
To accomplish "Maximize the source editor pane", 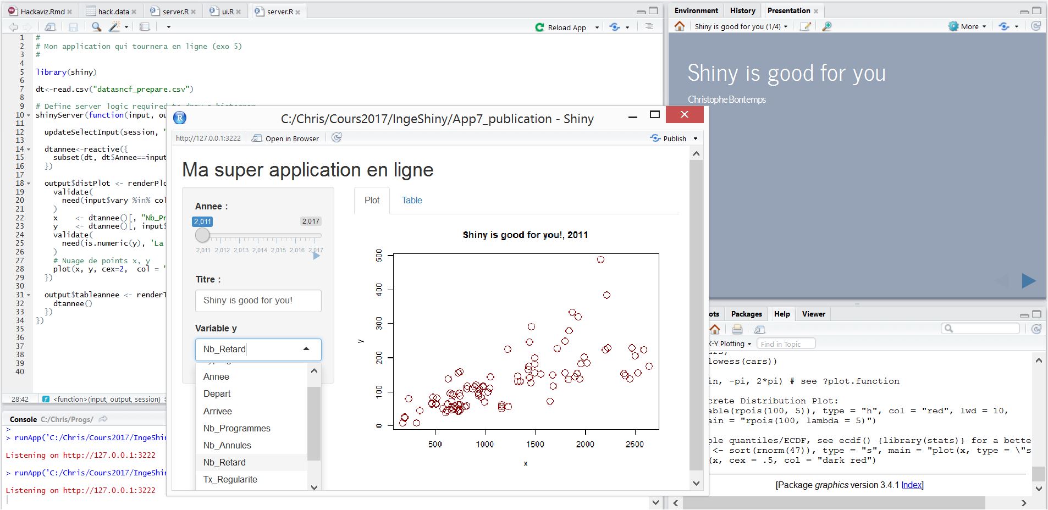I will pos(653,10).
